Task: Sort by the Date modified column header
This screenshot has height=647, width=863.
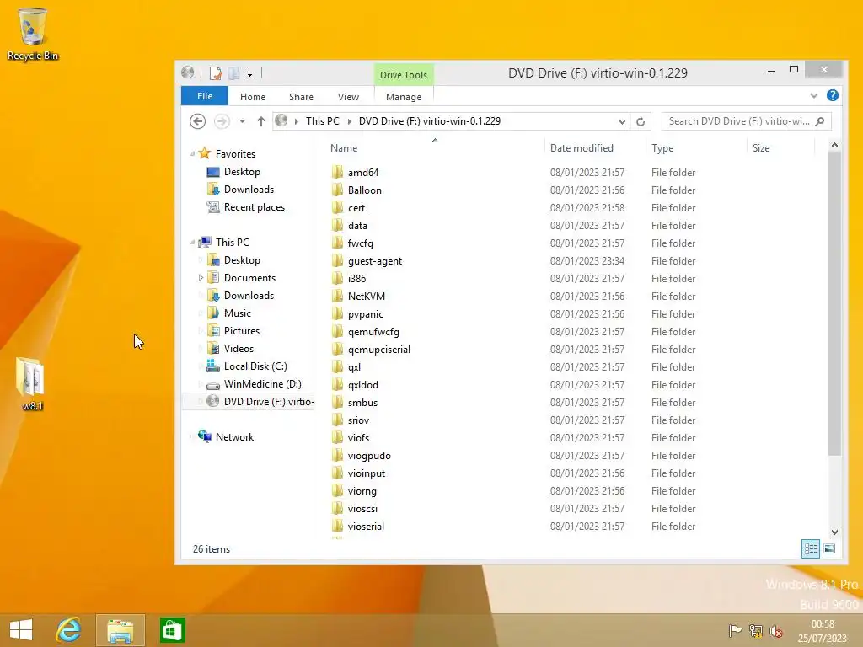Action: pyautogui.click(x=582, y=148)
